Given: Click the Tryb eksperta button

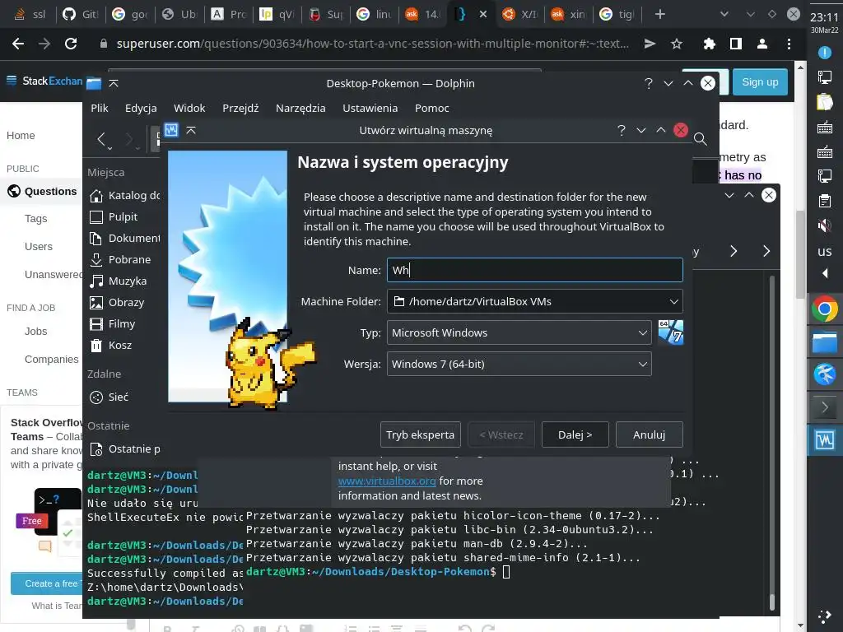Looking at the screenshot, I should [421, 434].
